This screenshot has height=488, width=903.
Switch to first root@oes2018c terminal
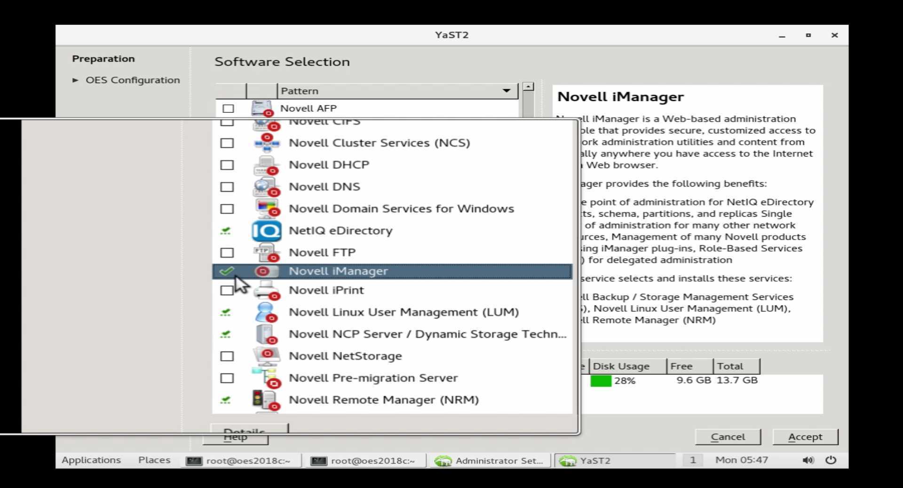tap(242, 461)
